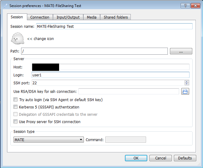
Task: Enable Use Proxy server for SSH connection
Action: (x=15, y=122)
